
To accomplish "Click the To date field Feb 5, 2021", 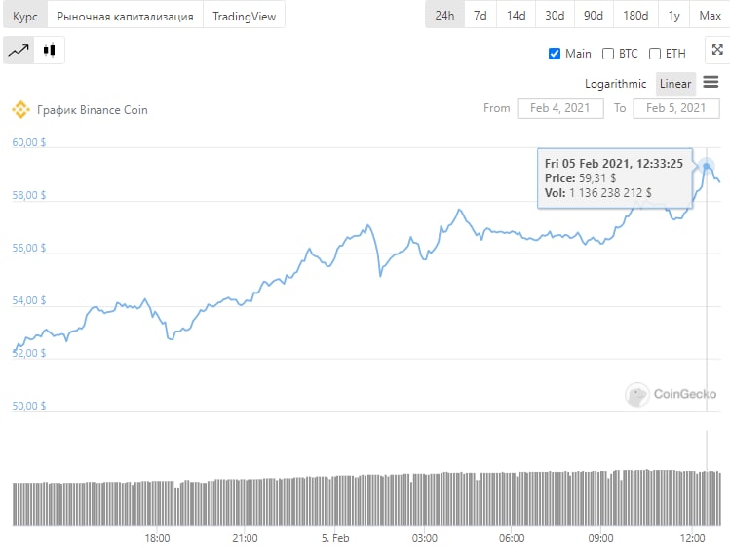I will (676, 108).
